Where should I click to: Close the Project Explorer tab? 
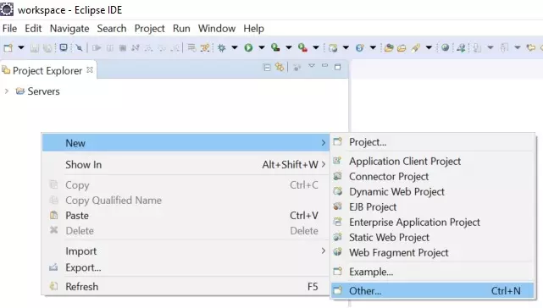pyautogui.click(x=90, y=70)
